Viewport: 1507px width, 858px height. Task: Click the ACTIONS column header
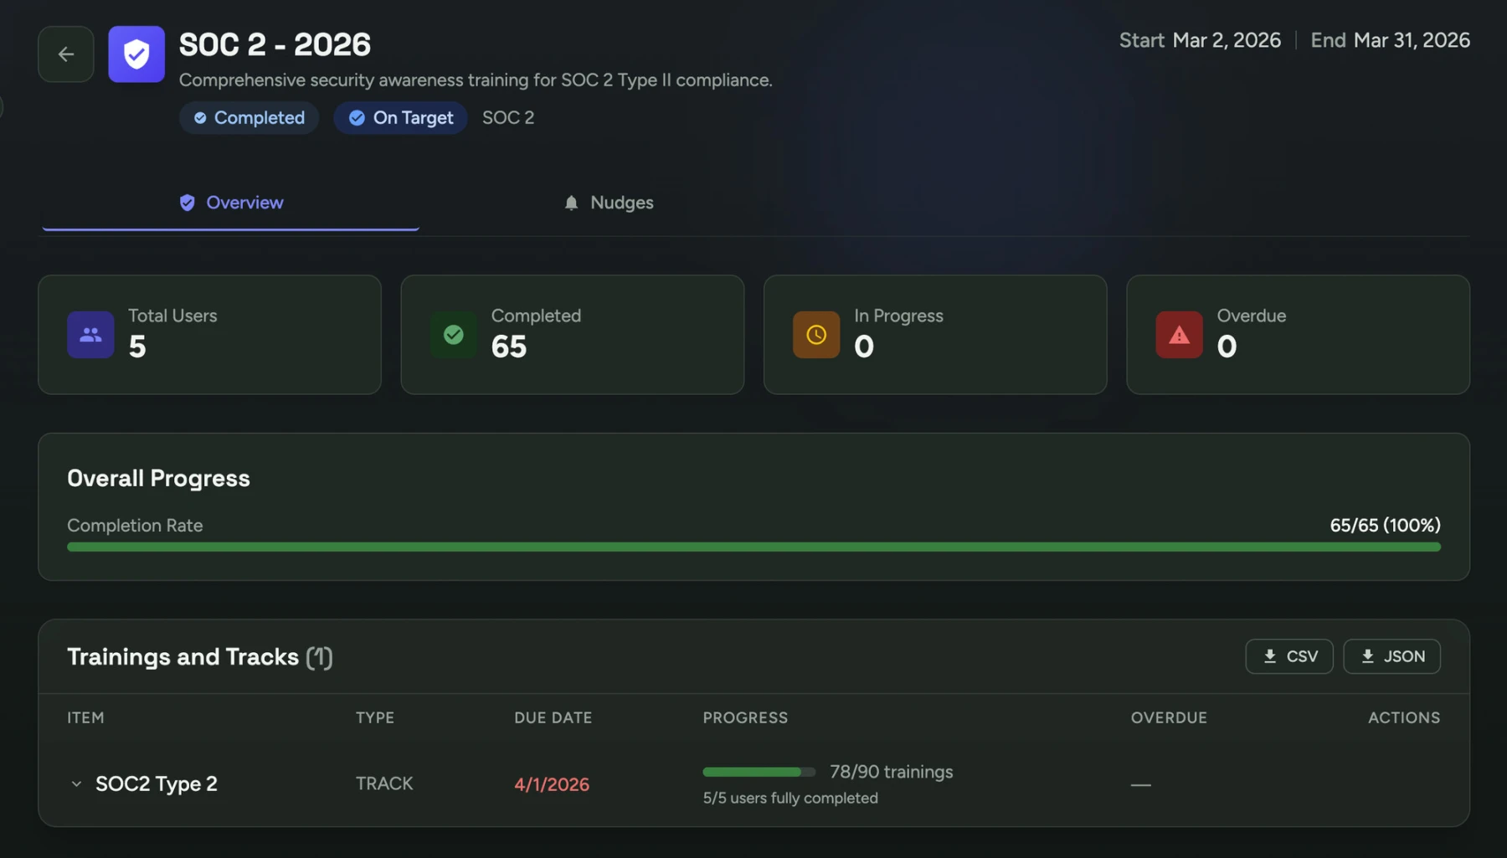(x=1404, y=718)
